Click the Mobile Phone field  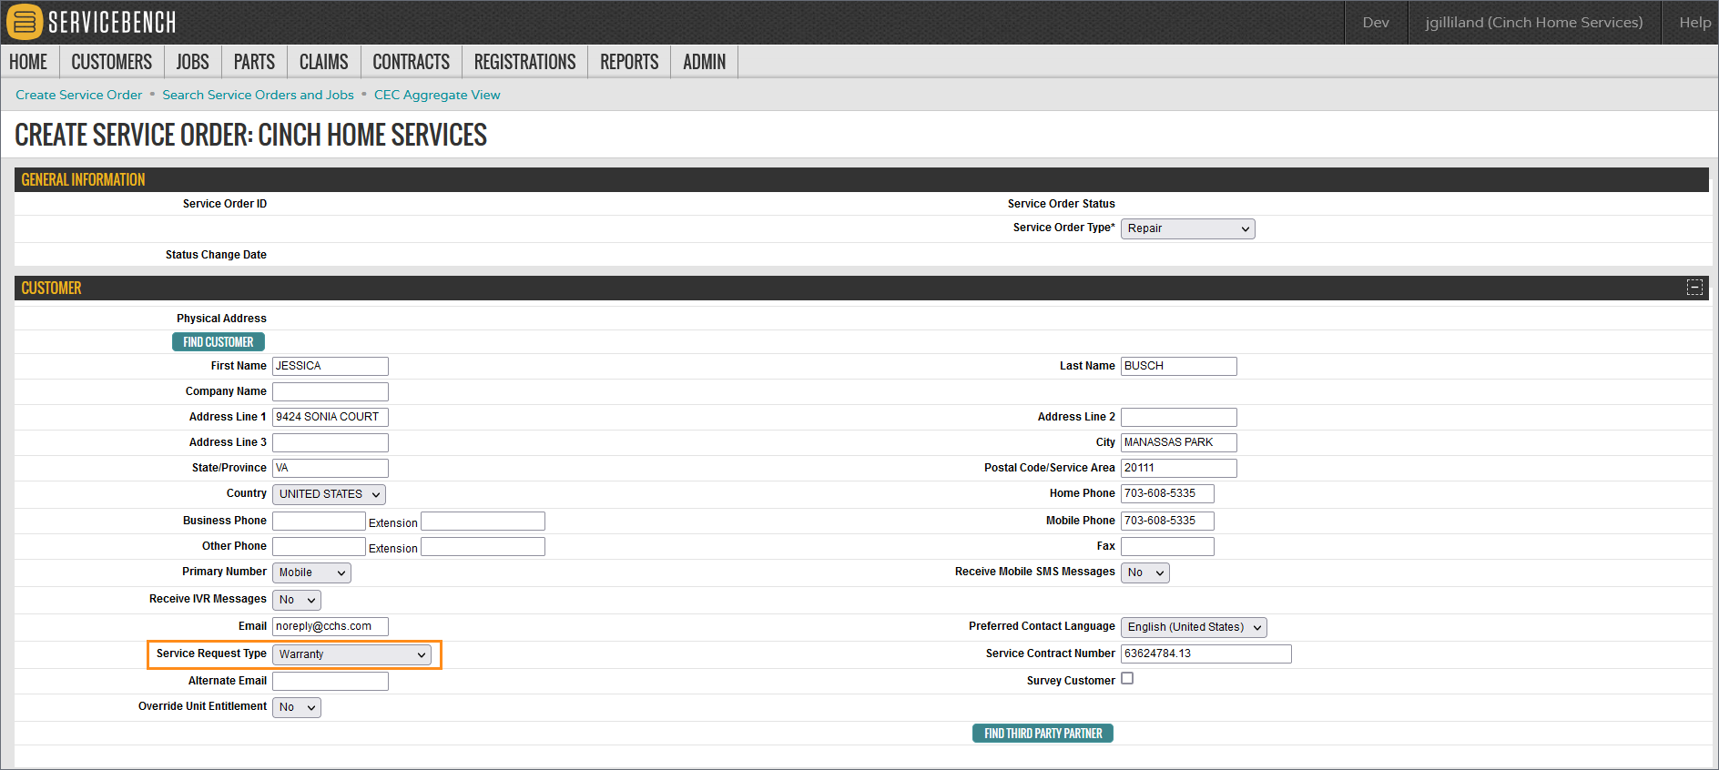coord(1167,521)
